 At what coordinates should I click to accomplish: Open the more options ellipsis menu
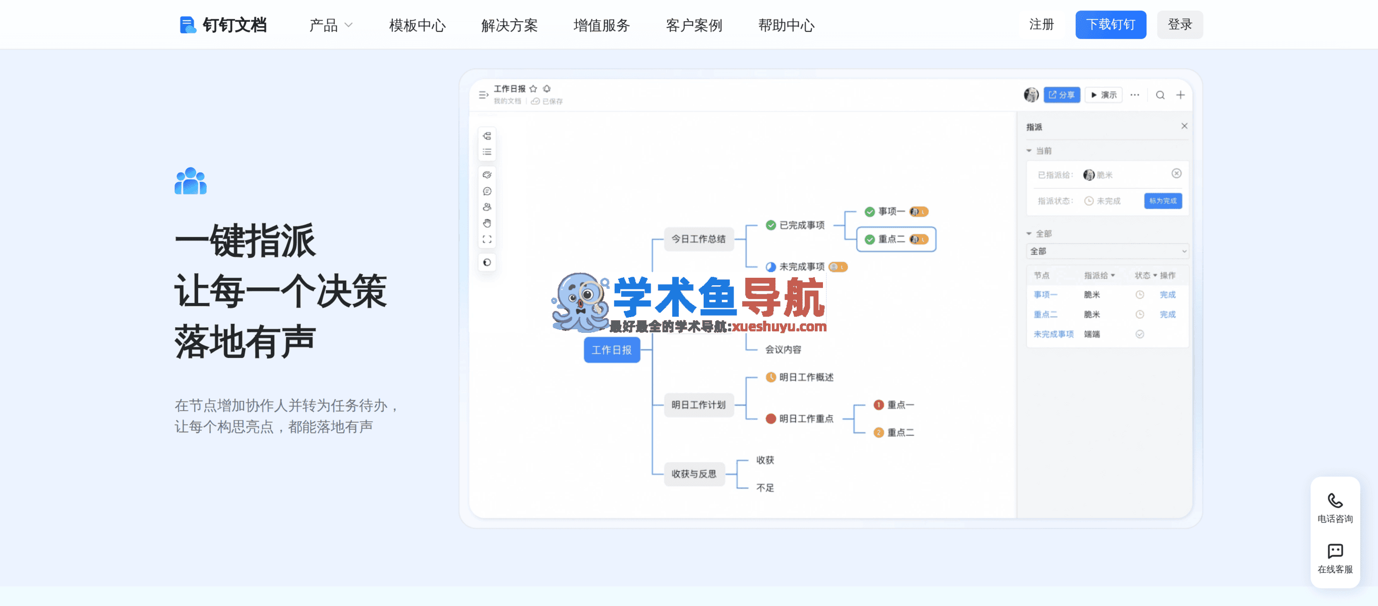tap(1135, 95)
